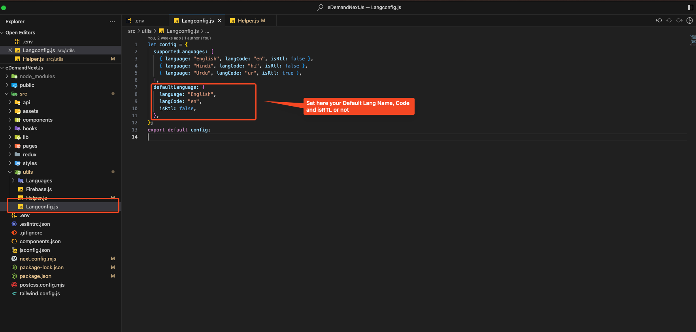Click the utils breadcrumb segment
Screen dimensions: 696x332
pos(147,31)
